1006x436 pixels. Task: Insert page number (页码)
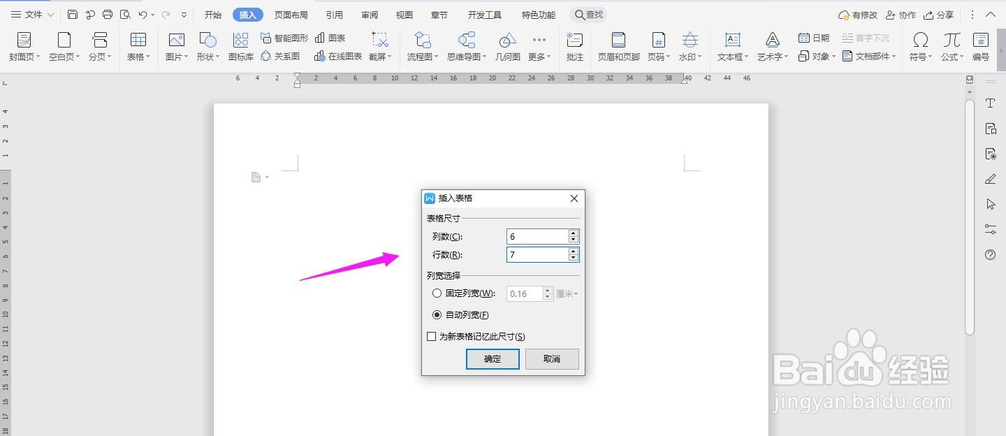pos(658,47)
